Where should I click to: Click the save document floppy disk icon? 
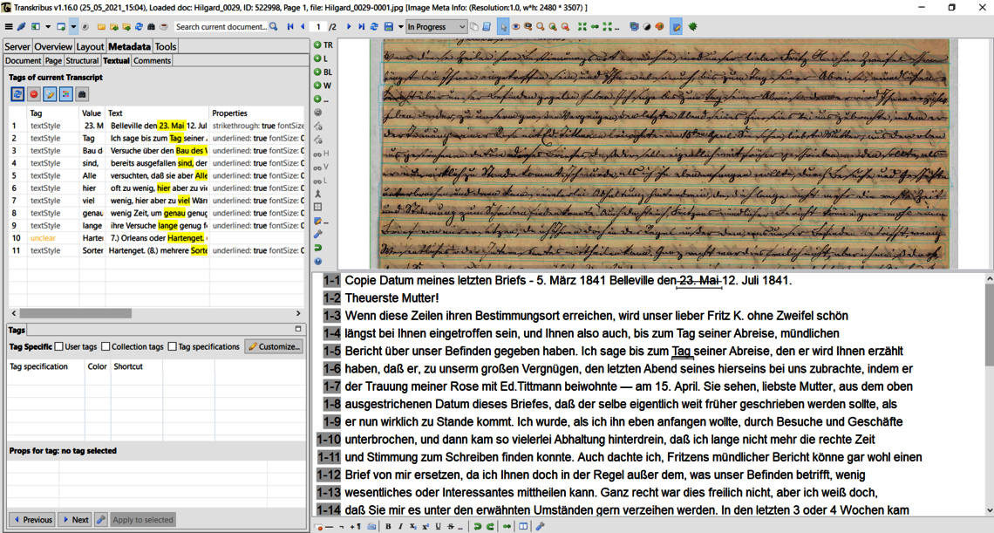pyautogui.click(x=388, y=27)
